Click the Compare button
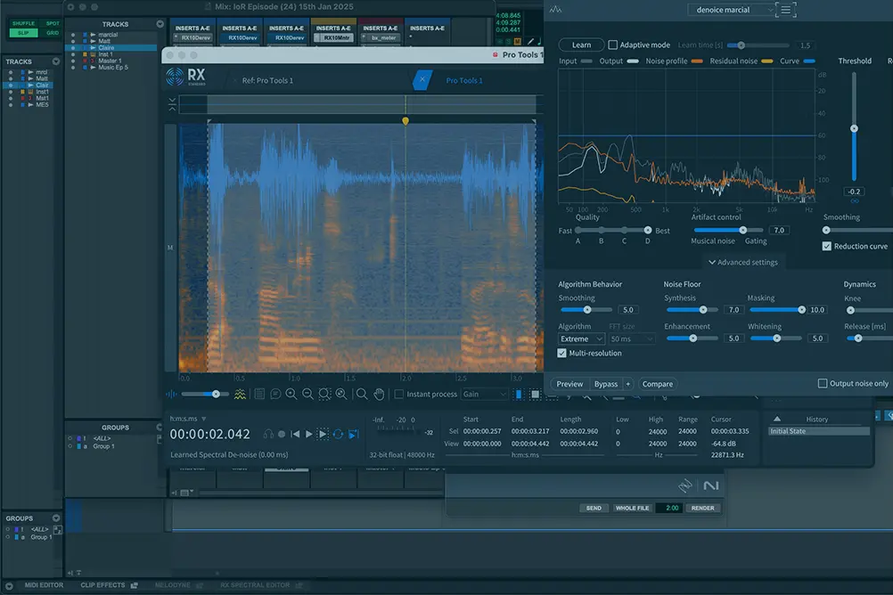 coord(657,384)
